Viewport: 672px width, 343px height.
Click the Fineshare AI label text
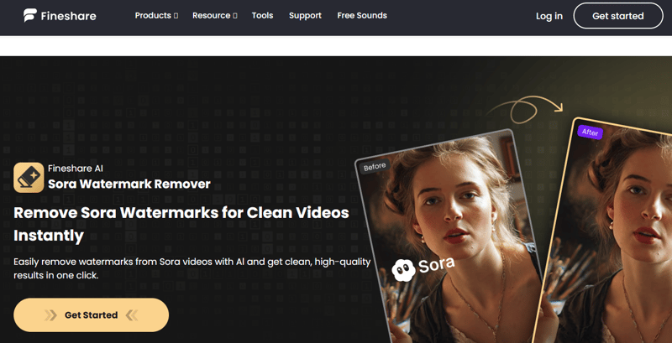(x=76, y=169)
